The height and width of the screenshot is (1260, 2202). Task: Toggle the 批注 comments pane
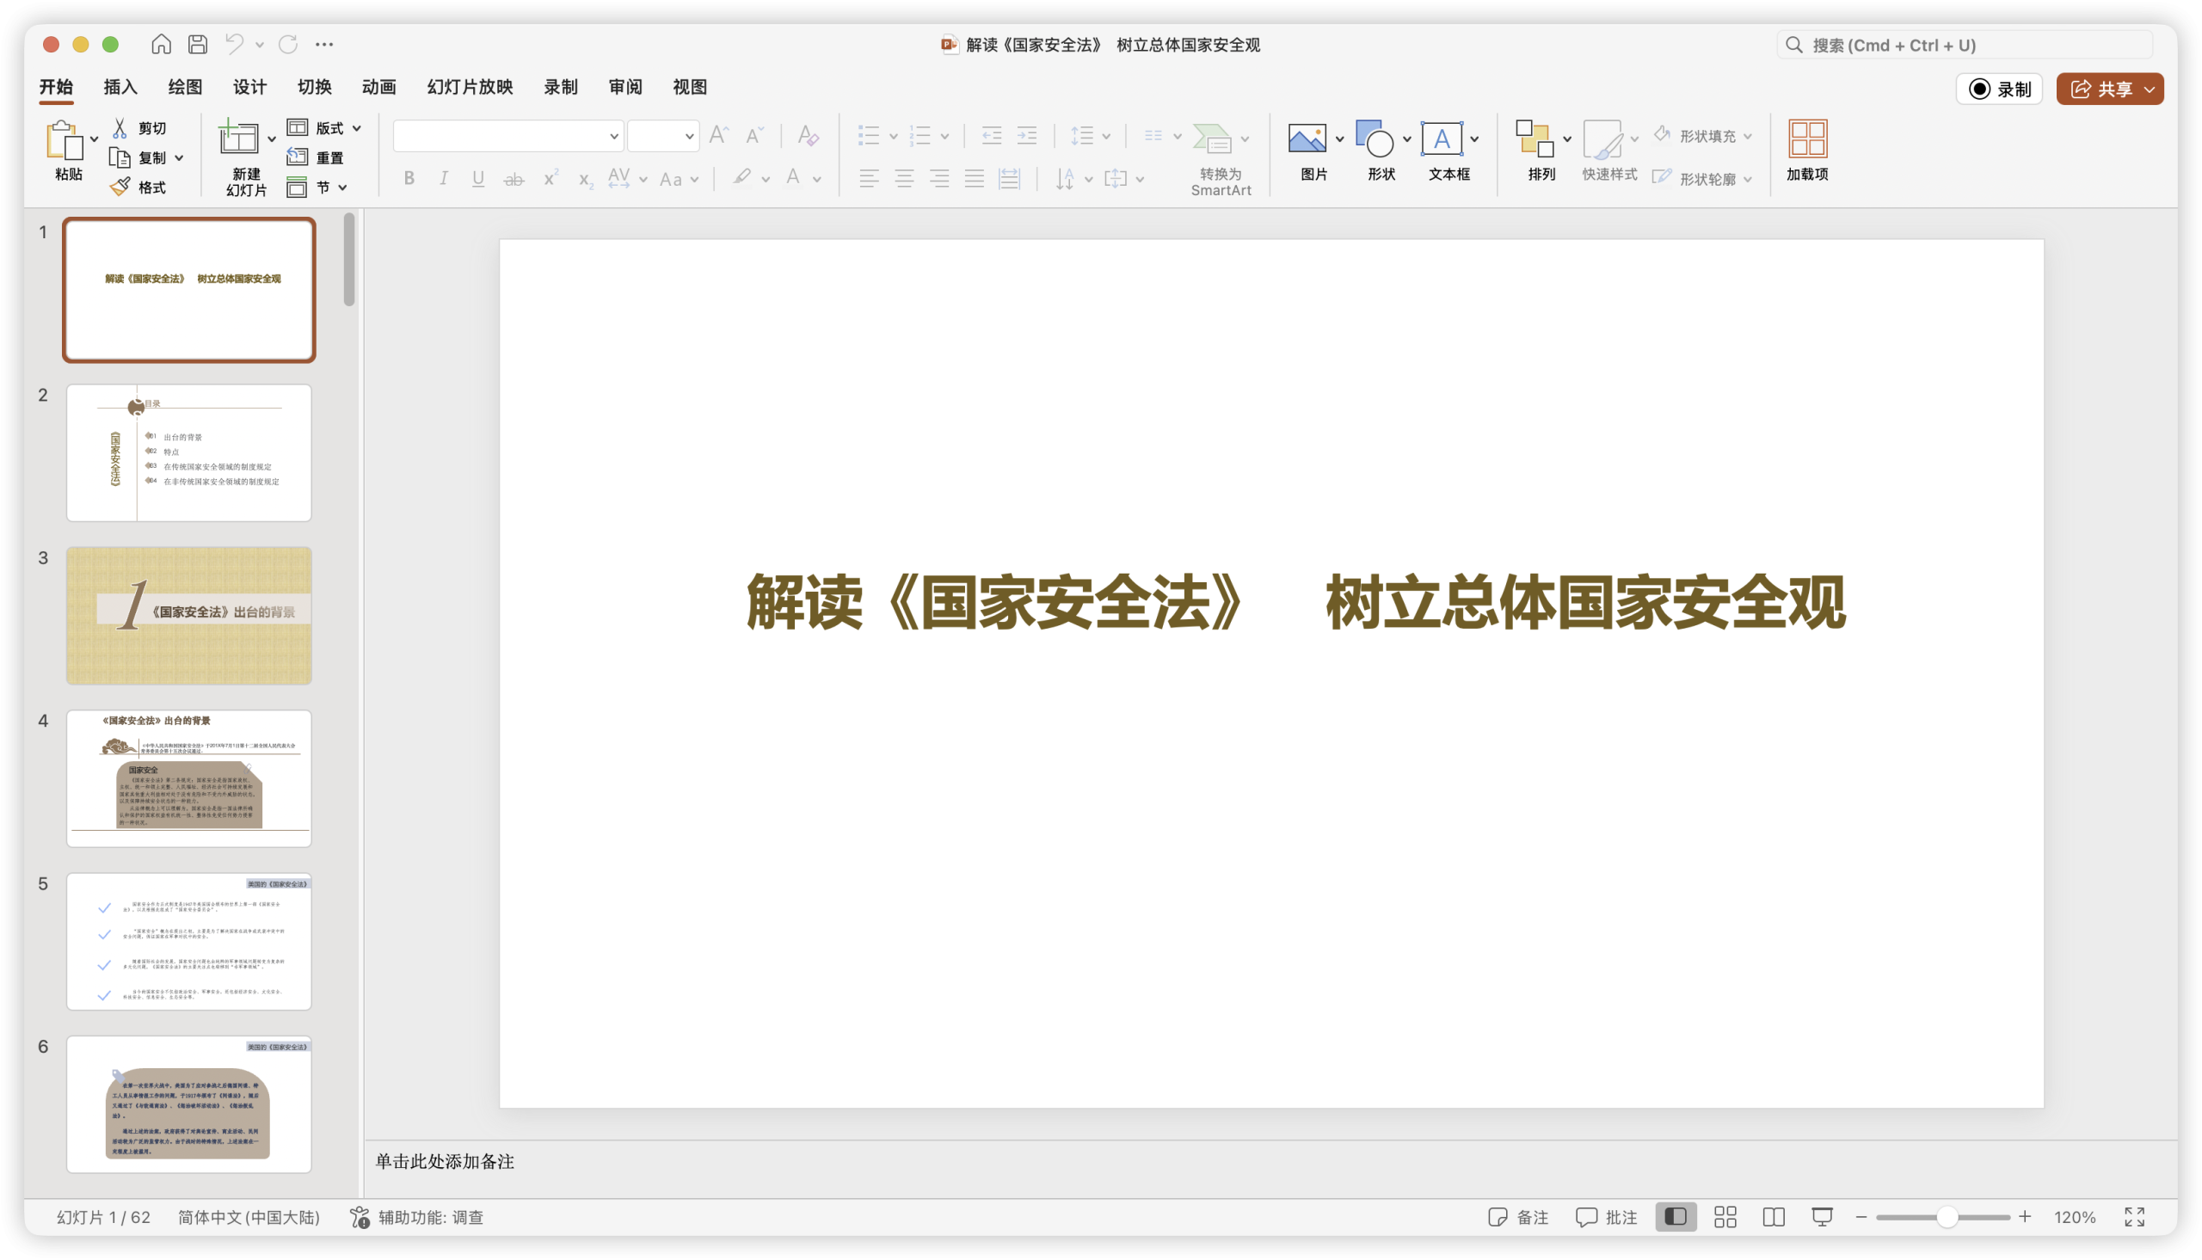pos(1607,1217)
